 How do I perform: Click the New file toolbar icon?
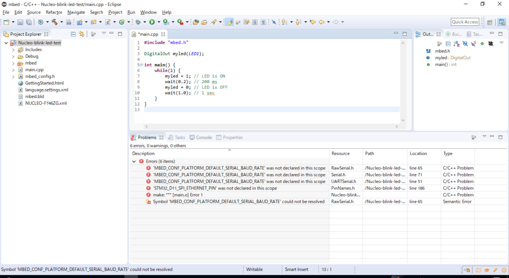tap(6, 22)
